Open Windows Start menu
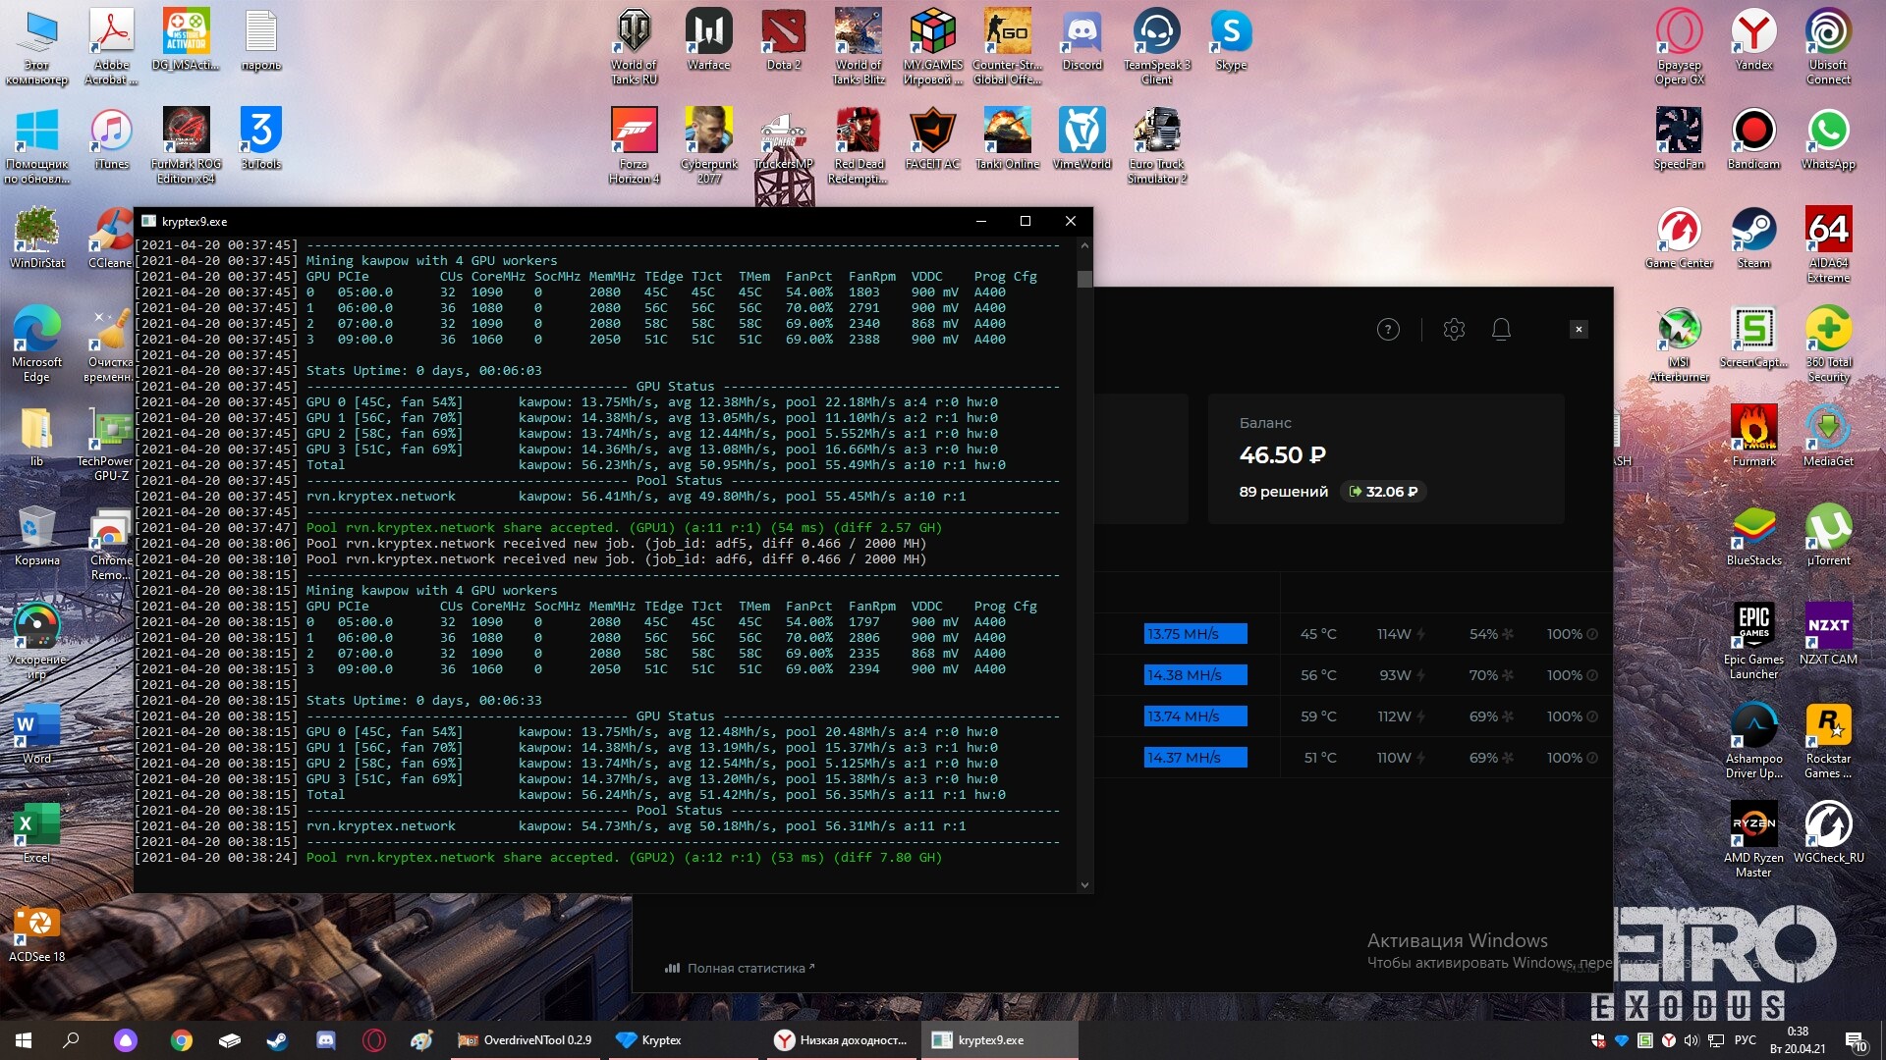 (24, 1040)
